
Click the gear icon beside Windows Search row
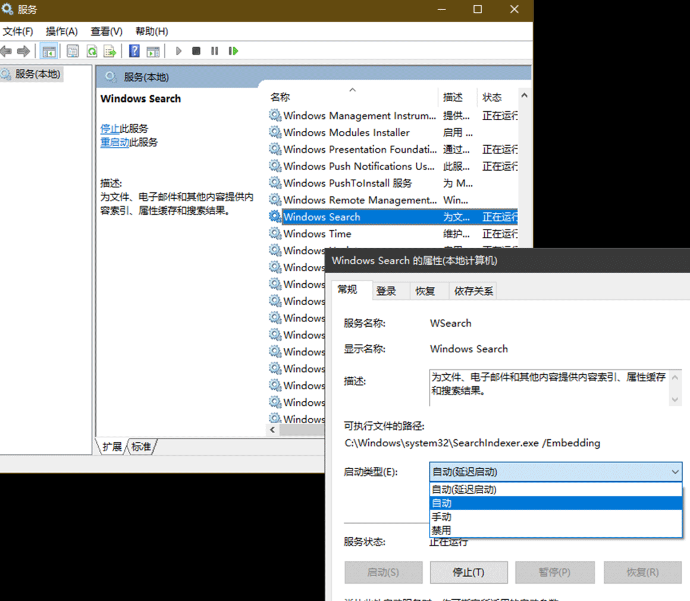275,217
